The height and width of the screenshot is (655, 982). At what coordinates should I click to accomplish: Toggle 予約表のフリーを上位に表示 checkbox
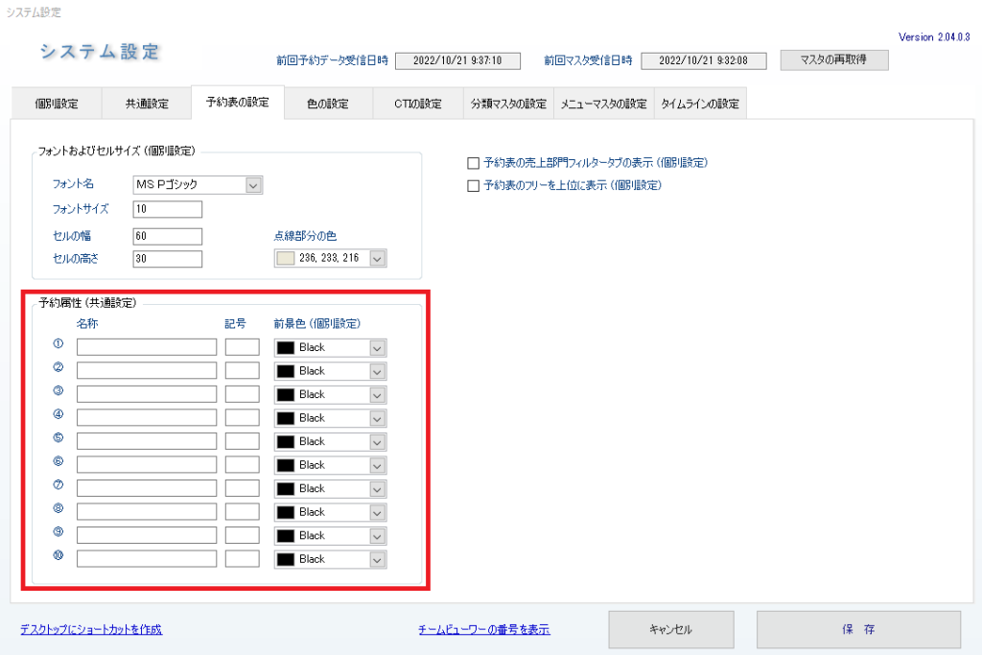coord(473,186)
